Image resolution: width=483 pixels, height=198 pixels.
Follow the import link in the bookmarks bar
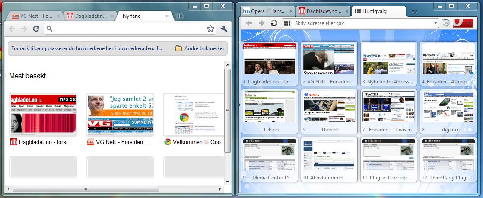pyautogui.click(x=159, y=48)
